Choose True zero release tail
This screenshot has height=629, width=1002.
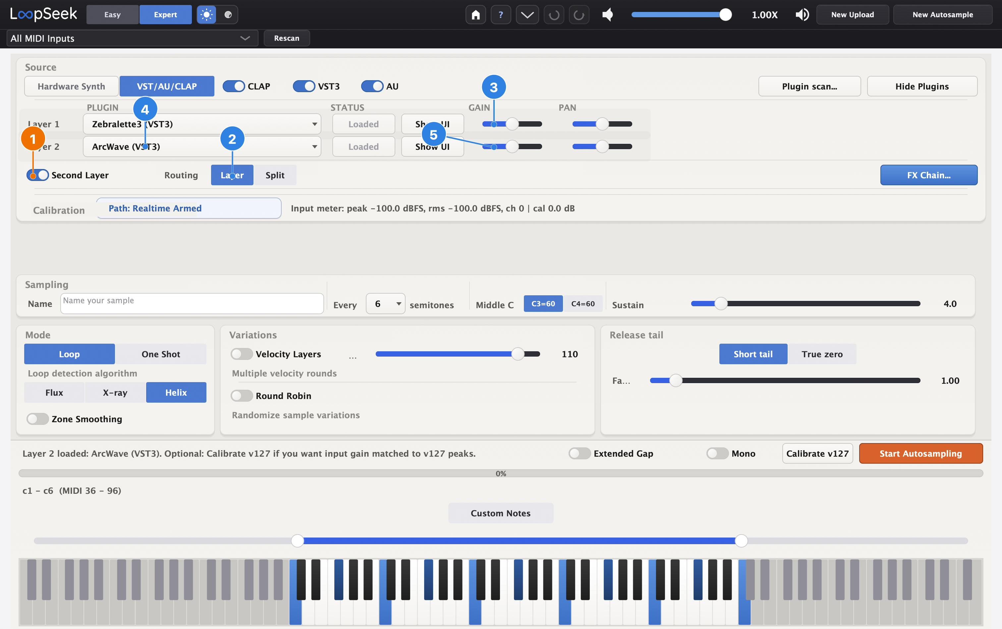click(x=822, y=354)
